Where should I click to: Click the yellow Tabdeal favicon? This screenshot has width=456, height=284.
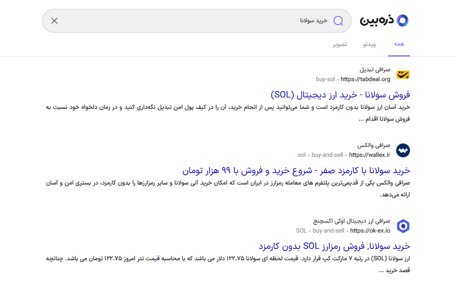403,74
